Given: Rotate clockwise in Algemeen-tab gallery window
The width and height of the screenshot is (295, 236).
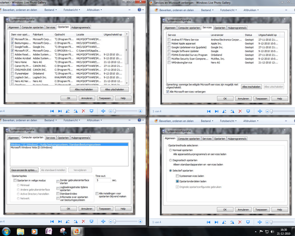Looking at the screenshot, I should tap(232, 222).
